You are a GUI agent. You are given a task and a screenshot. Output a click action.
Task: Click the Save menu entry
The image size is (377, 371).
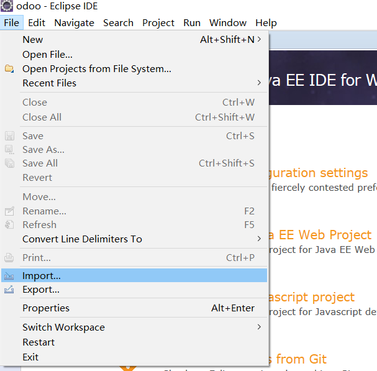pyautogui.click(x=134, y=136)
